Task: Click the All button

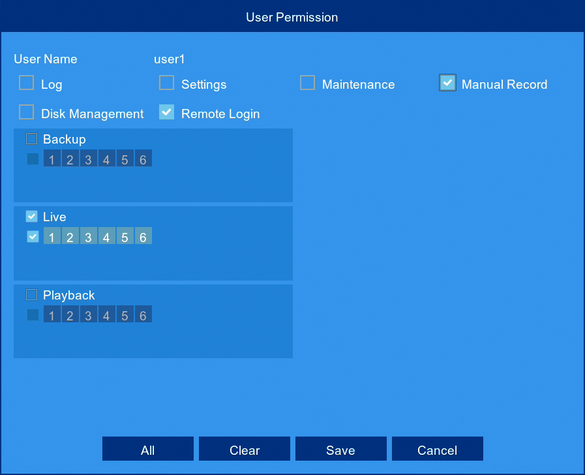Action: point(148,449)
